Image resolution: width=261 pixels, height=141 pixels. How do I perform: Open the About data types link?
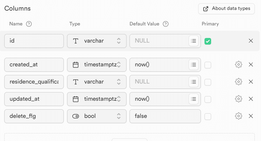(226, 9)
